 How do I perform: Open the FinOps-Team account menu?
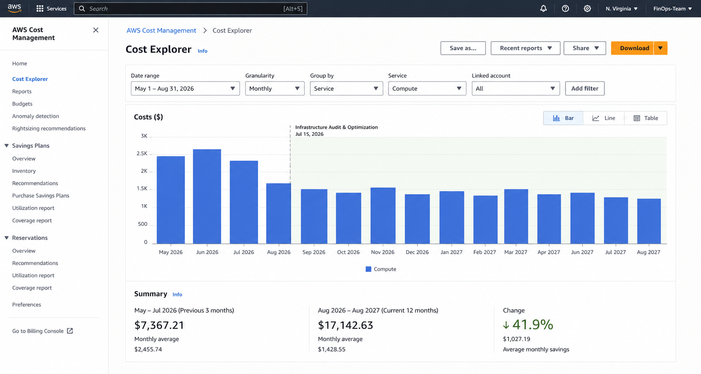672,9
